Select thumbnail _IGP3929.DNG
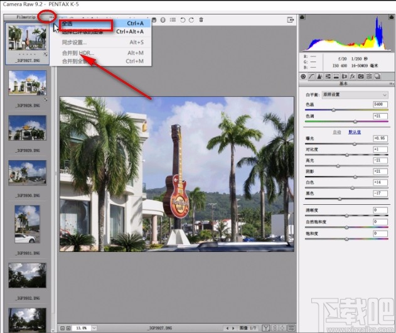 click(27, 128)
